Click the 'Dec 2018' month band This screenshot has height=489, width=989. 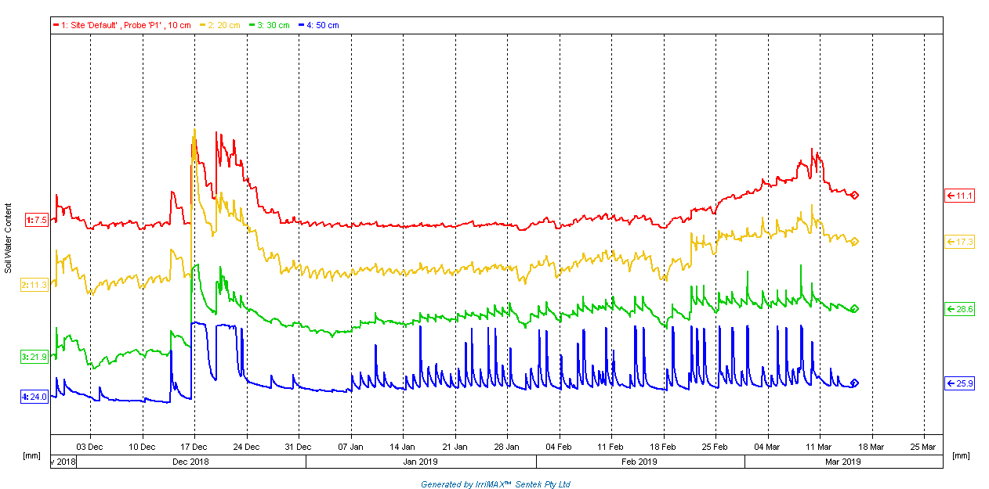(190, 462)
